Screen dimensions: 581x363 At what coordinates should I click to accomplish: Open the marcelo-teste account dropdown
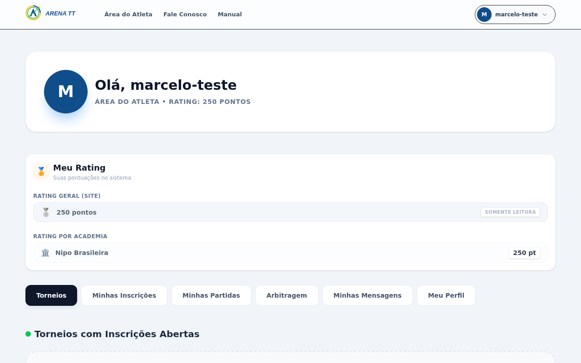516,15
